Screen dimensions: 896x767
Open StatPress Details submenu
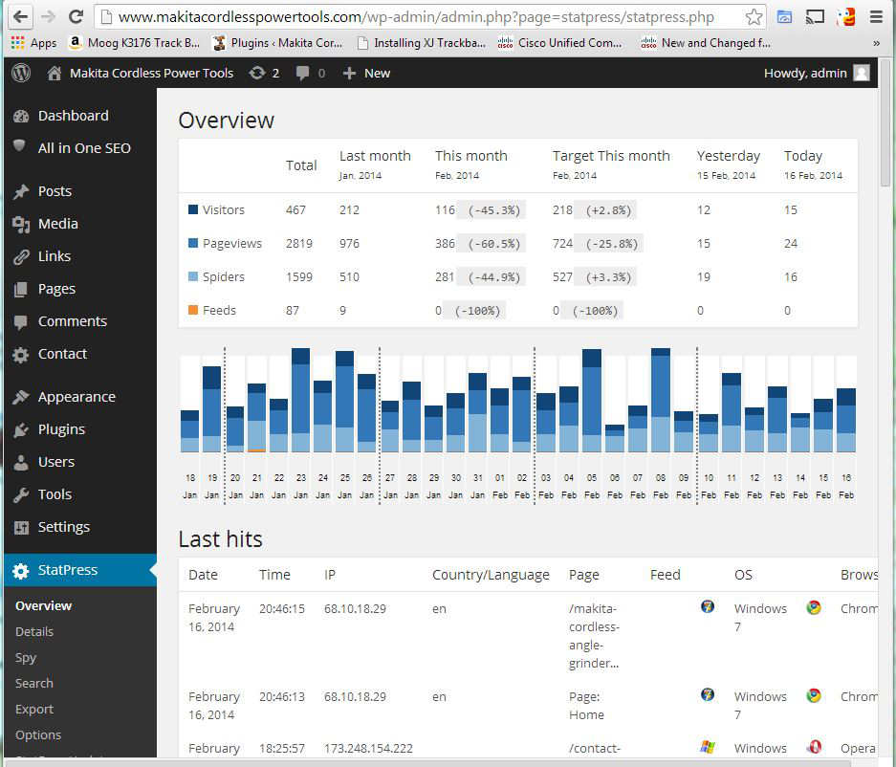(34, 631)
